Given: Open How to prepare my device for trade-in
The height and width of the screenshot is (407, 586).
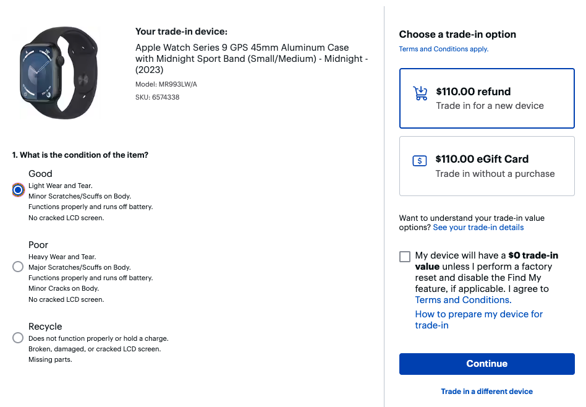Looking at the screenshot, I should coord(478,319).
